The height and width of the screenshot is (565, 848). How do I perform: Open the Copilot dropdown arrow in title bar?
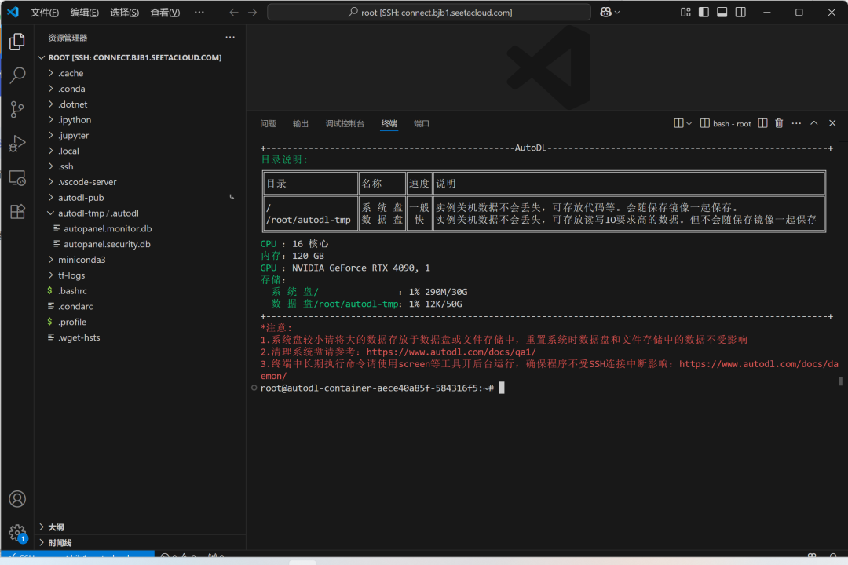(x=617, y=12)
